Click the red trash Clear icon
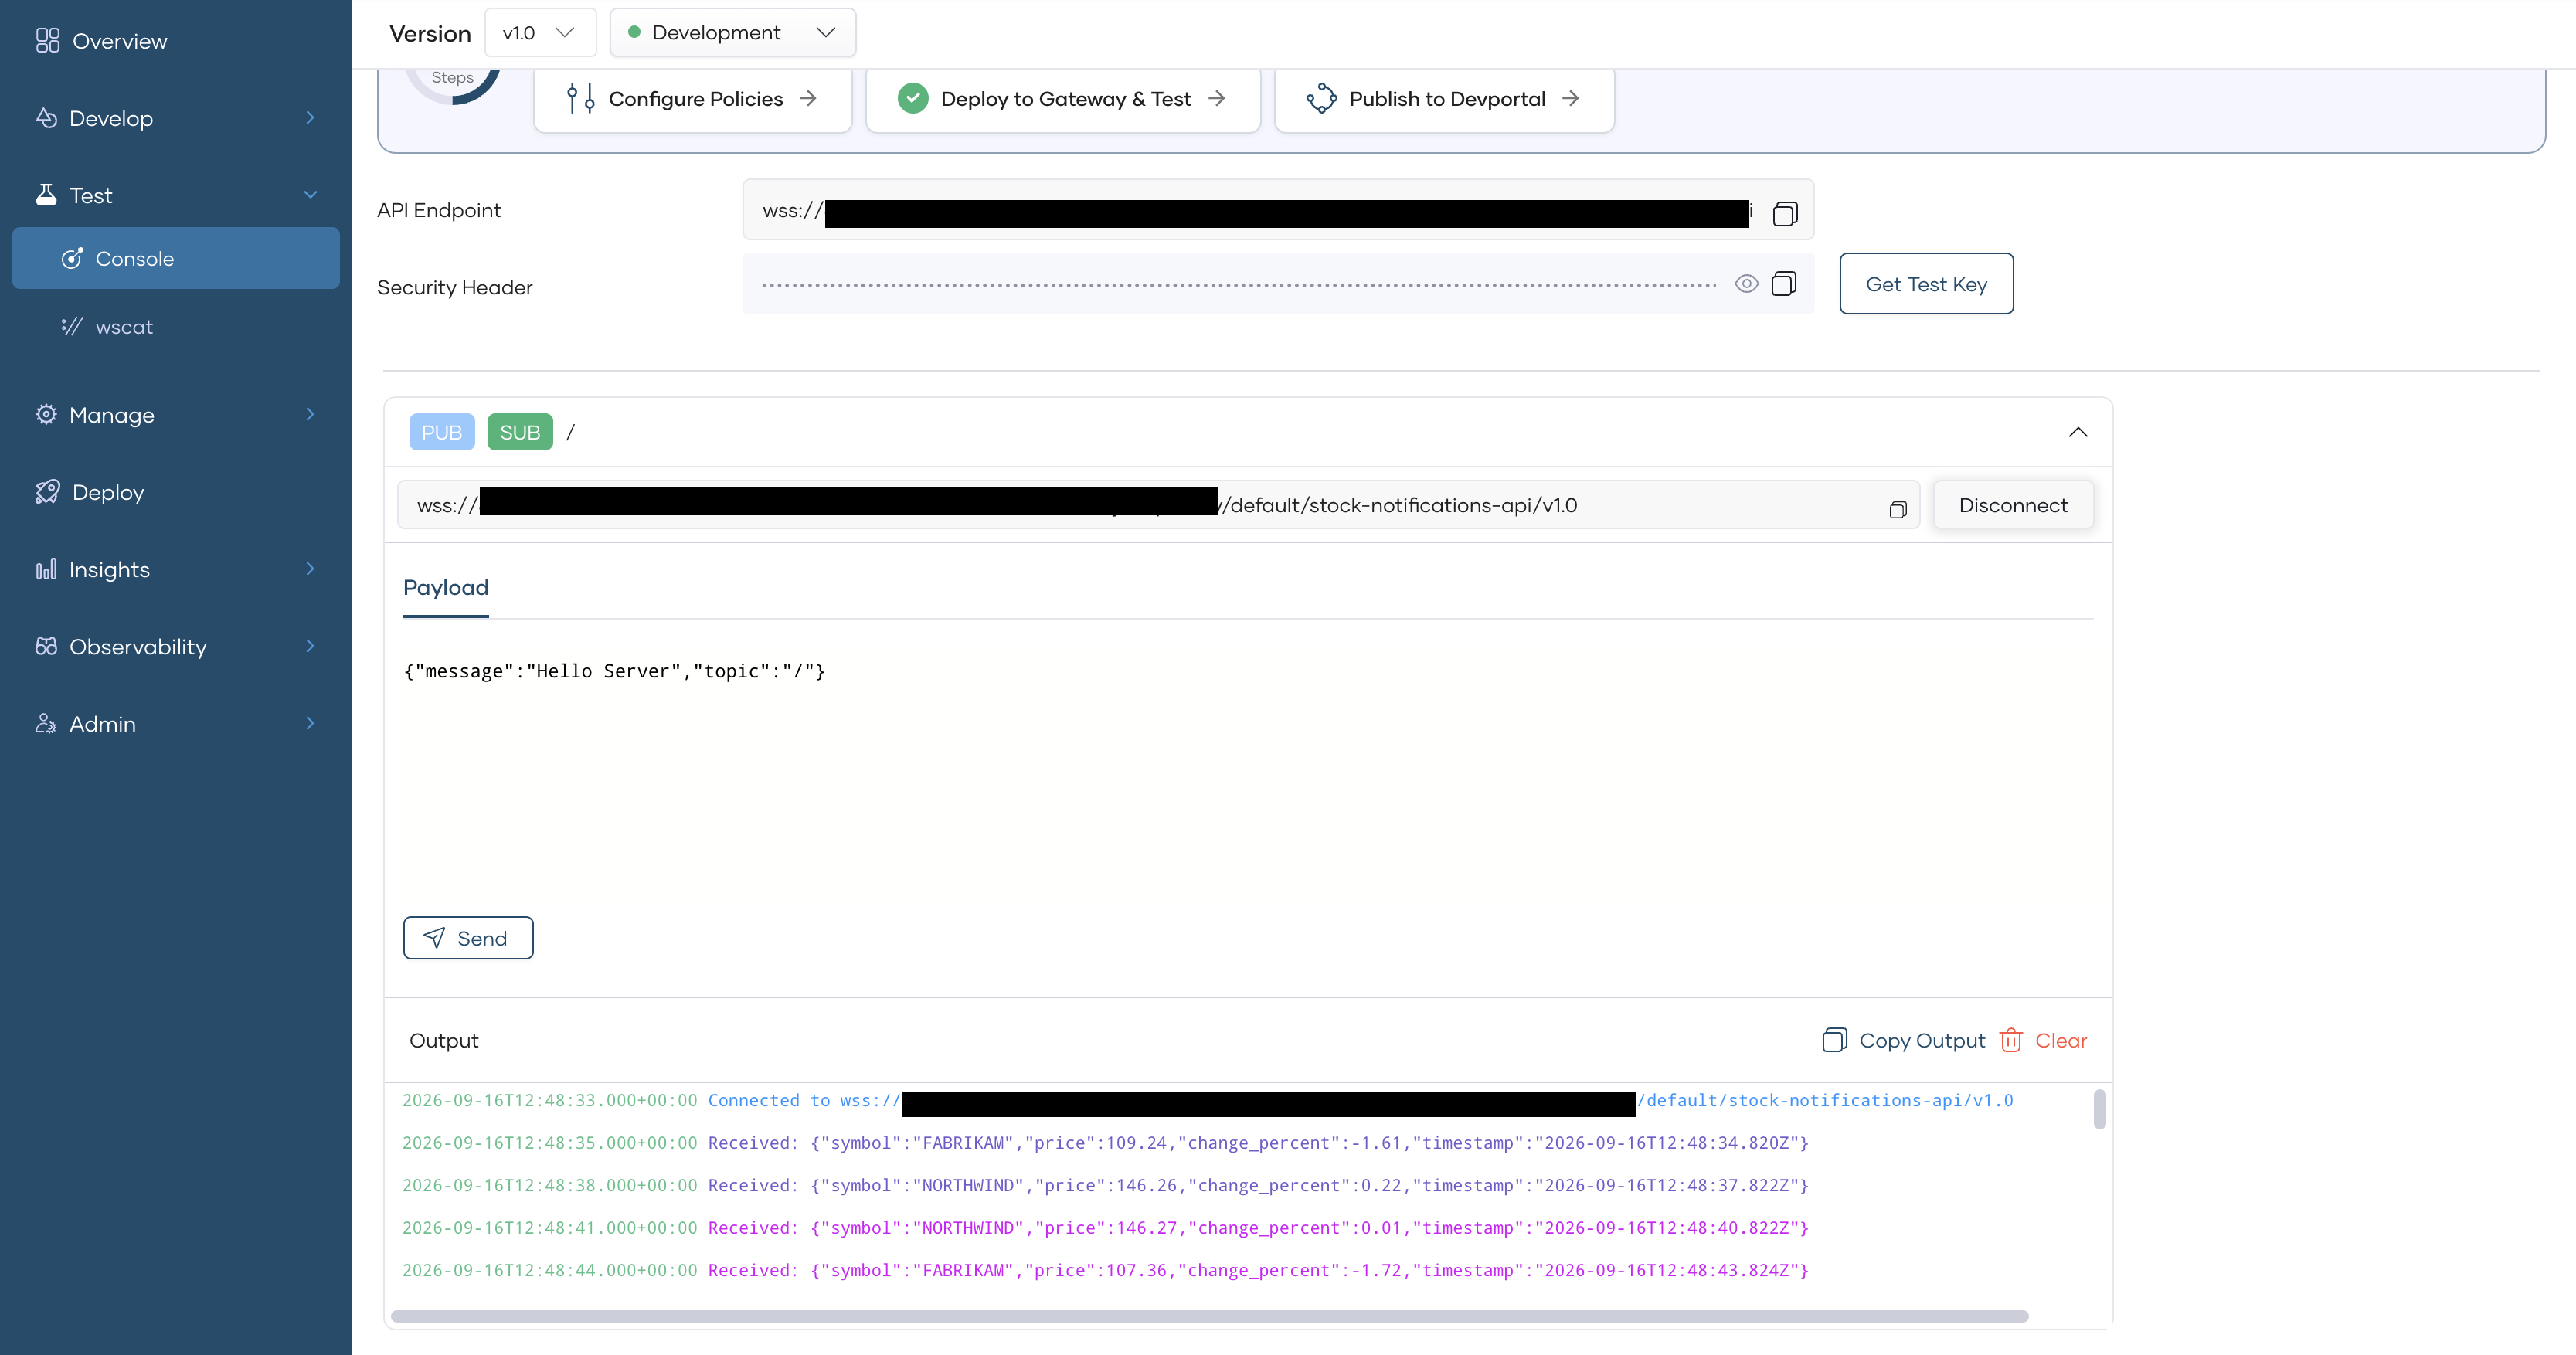 2011,1040
